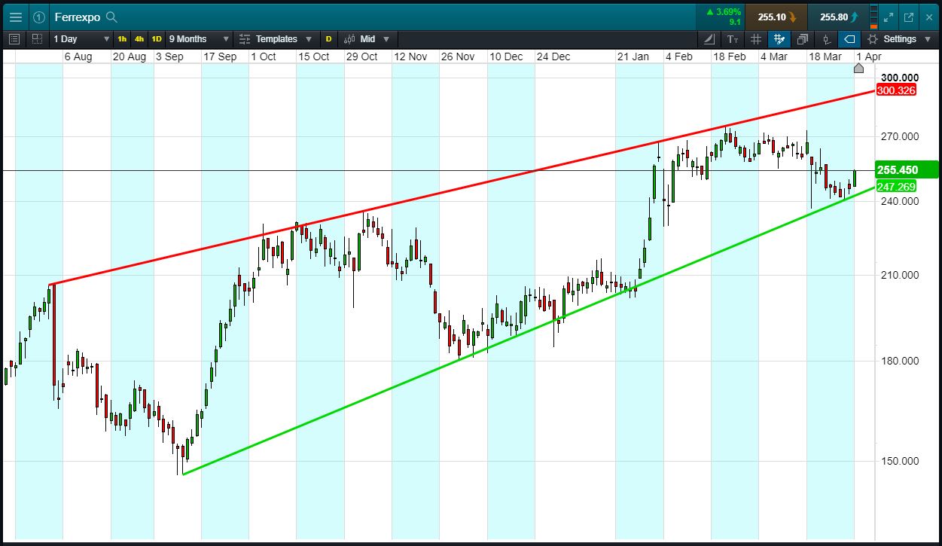Click the green 255.450 current price label

click(907, 170)
